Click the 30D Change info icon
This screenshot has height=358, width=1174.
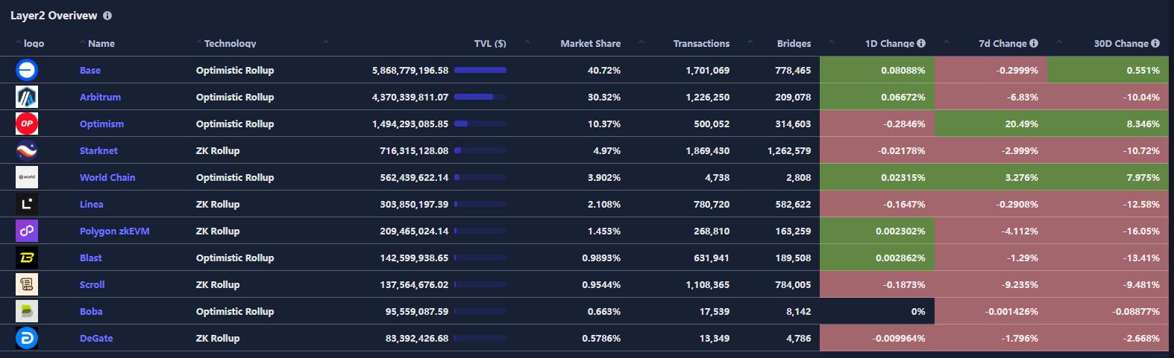pos(1155,43)
